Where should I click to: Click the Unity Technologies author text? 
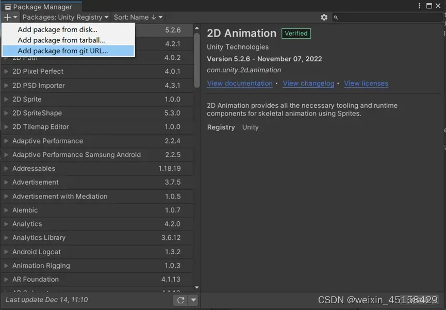coord(238,47)
